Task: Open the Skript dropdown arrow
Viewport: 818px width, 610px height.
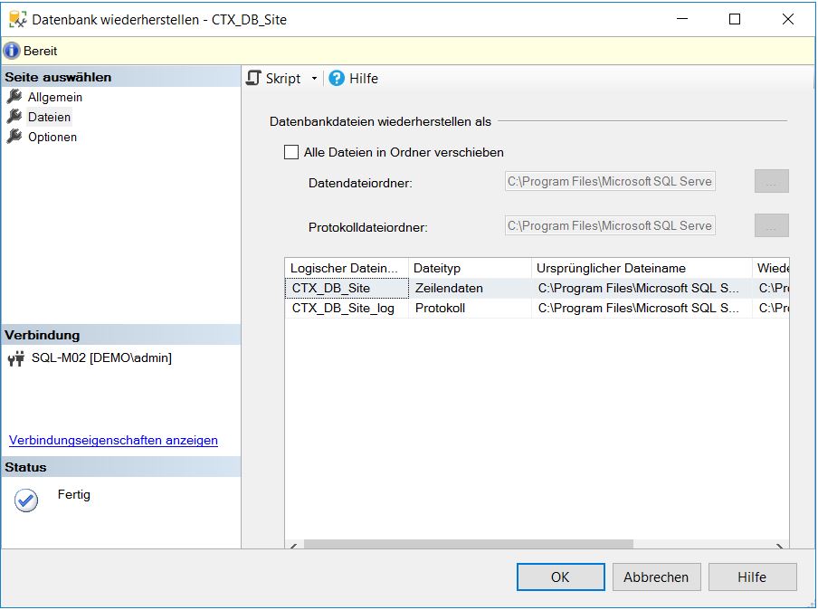Action: (312, 78)
